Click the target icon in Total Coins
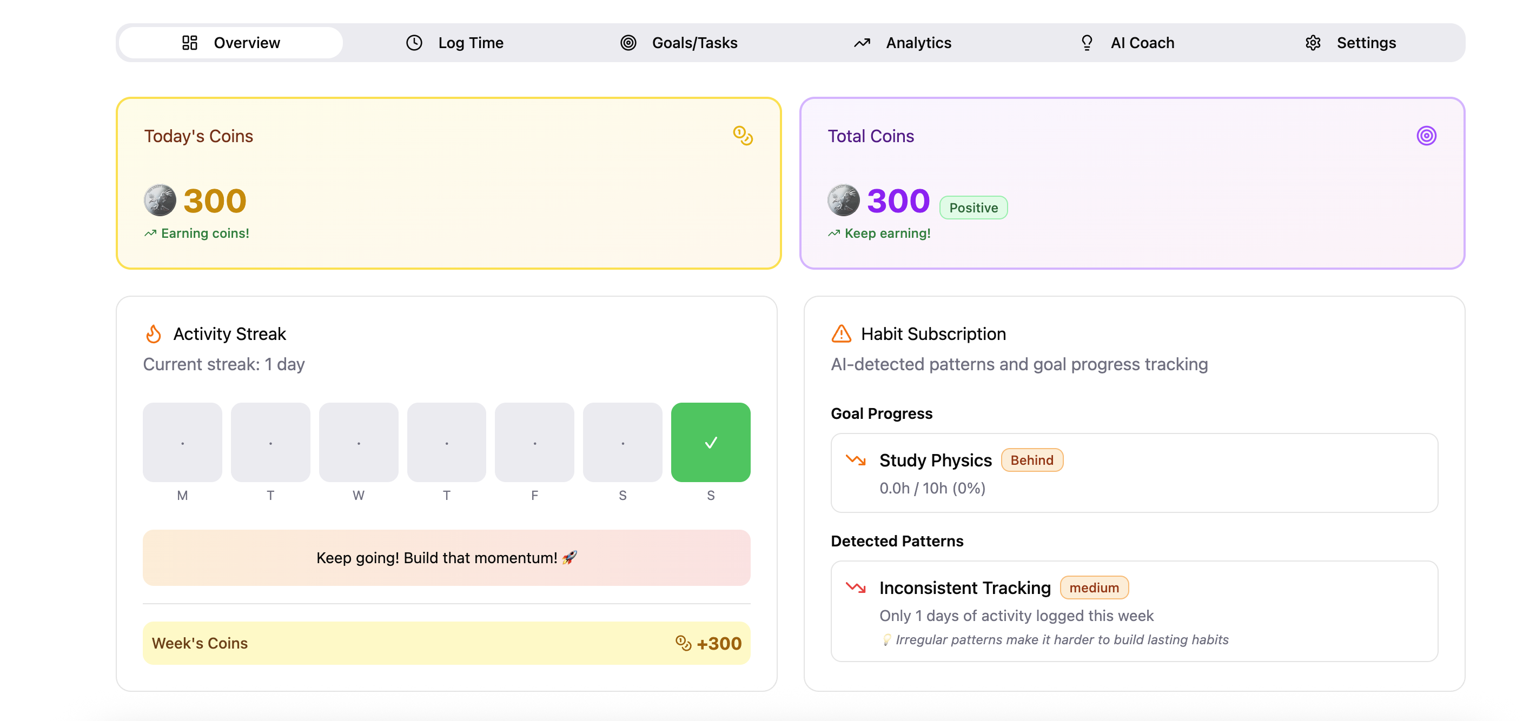Image resolution: width=1523 pixels, height=721 pixels. click(1426, 135)
